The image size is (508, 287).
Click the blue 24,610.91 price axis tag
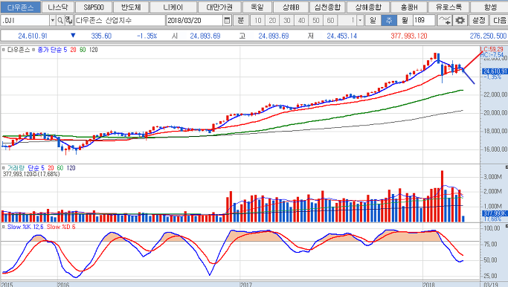tap(495, 71)
